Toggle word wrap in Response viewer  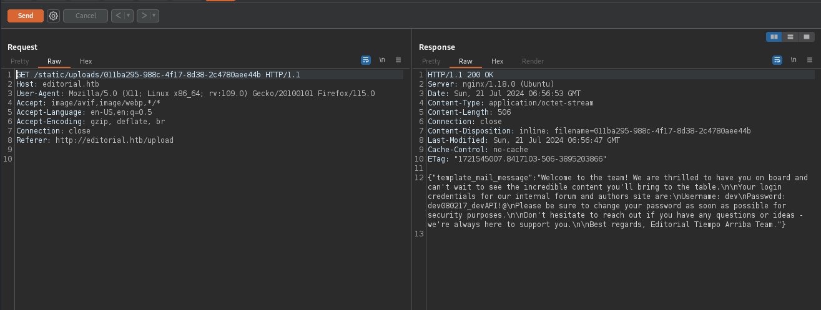click(777, 61)
